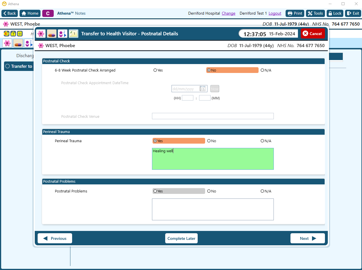Exit the Athena application
This screenshot has height=270, width=362.
pyautogui.click(x=353, y=13)
